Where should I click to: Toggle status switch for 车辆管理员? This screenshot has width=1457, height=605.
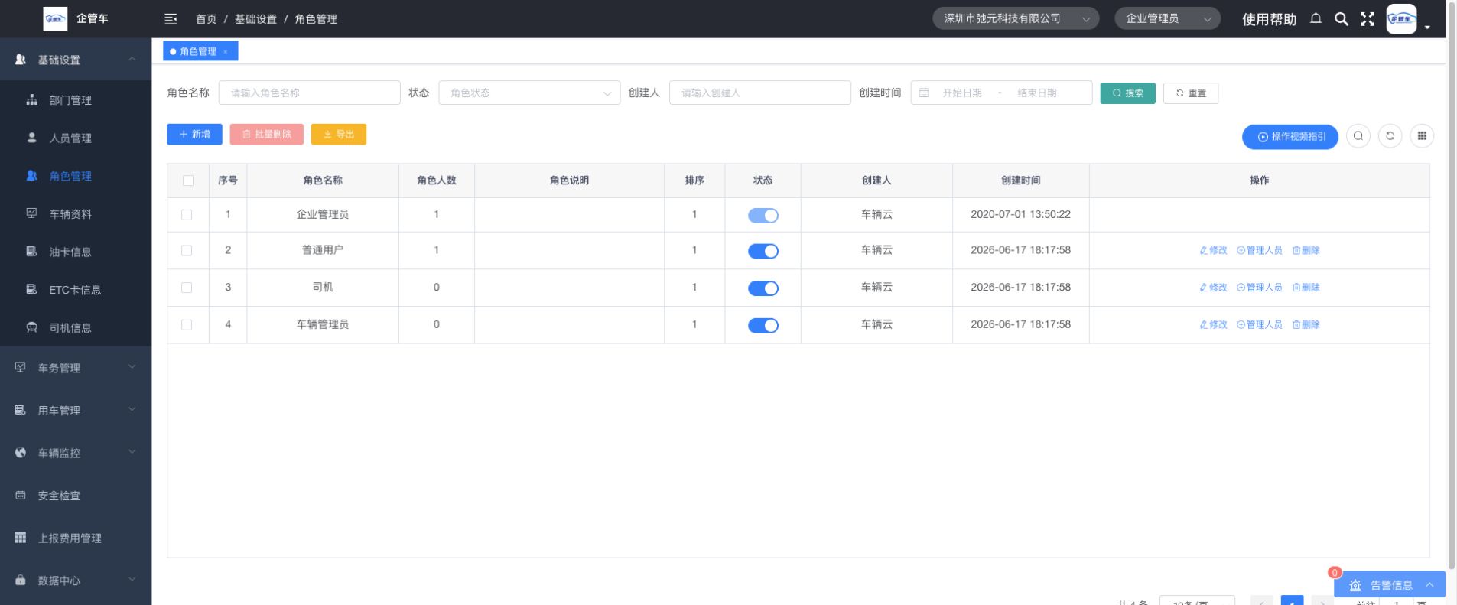point(763,326)
